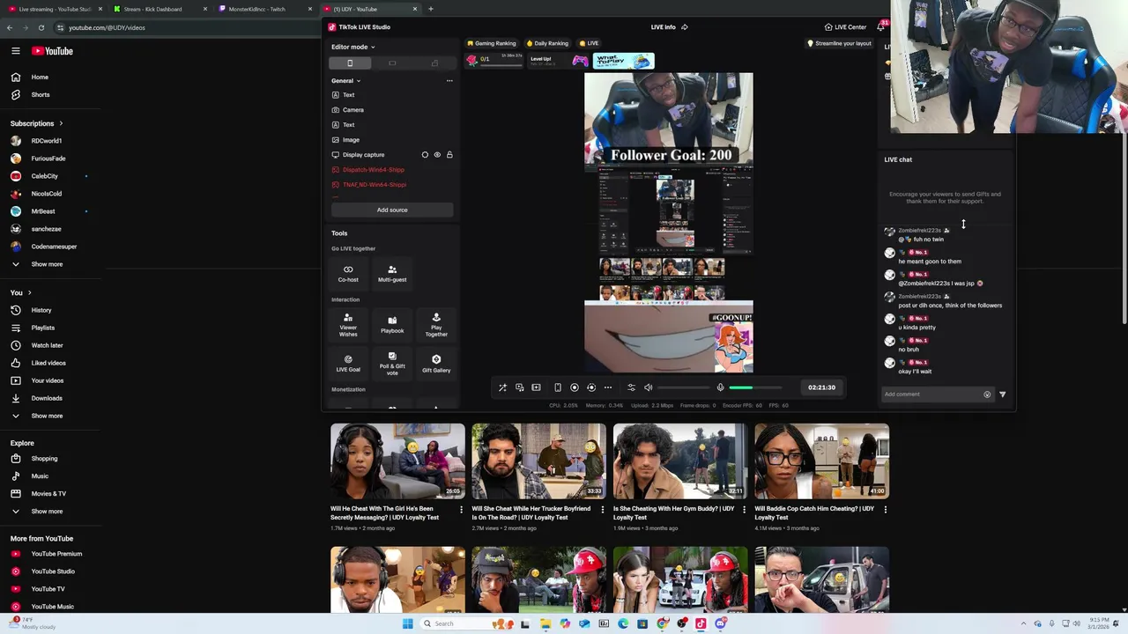
Task: Open notifications bell in TikTok LIVE Studio
Action: point(880,26)
